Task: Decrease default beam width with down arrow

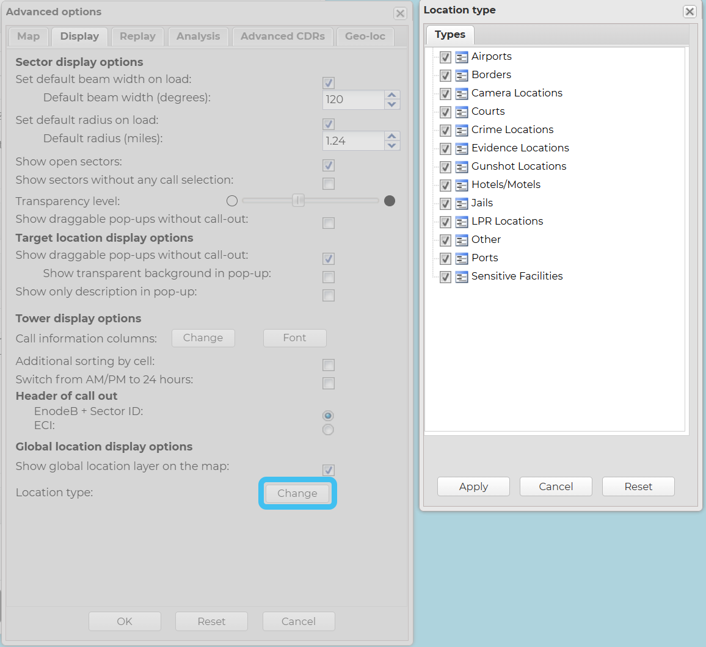Action: coord(392,104)
